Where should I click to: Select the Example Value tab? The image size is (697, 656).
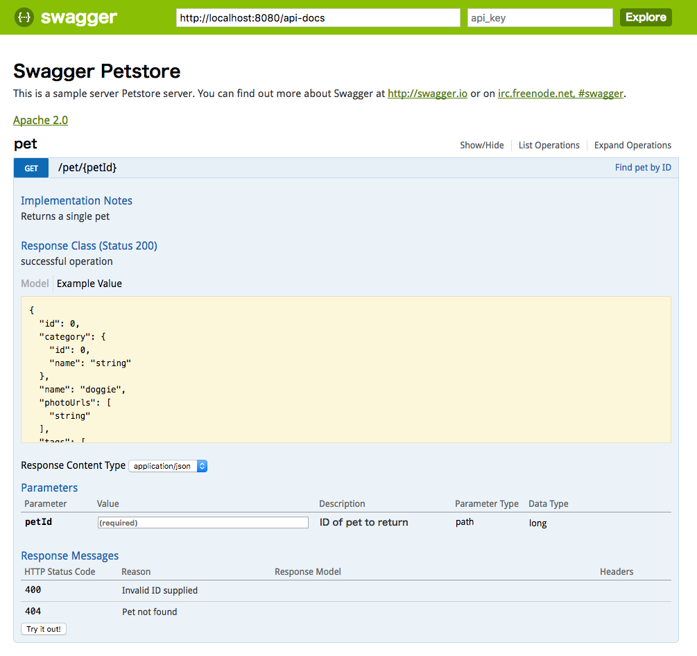point(89,284)
